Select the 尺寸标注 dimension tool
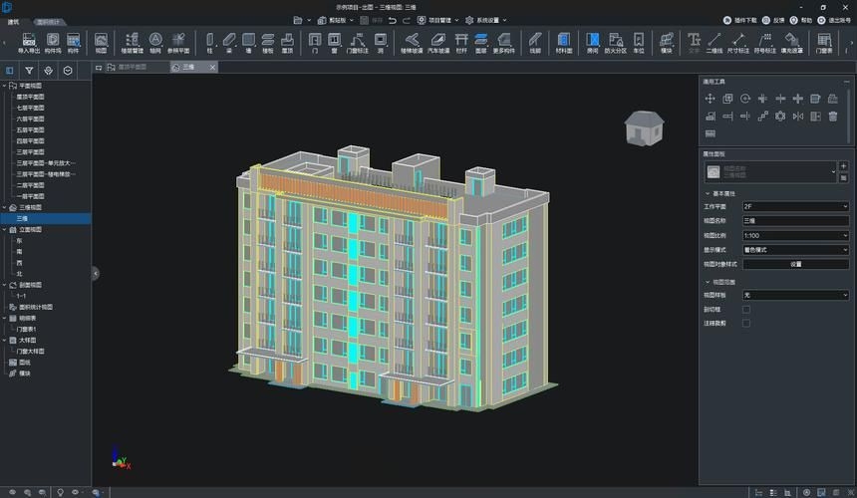This screenshot has width=857, height=498. 738,43
